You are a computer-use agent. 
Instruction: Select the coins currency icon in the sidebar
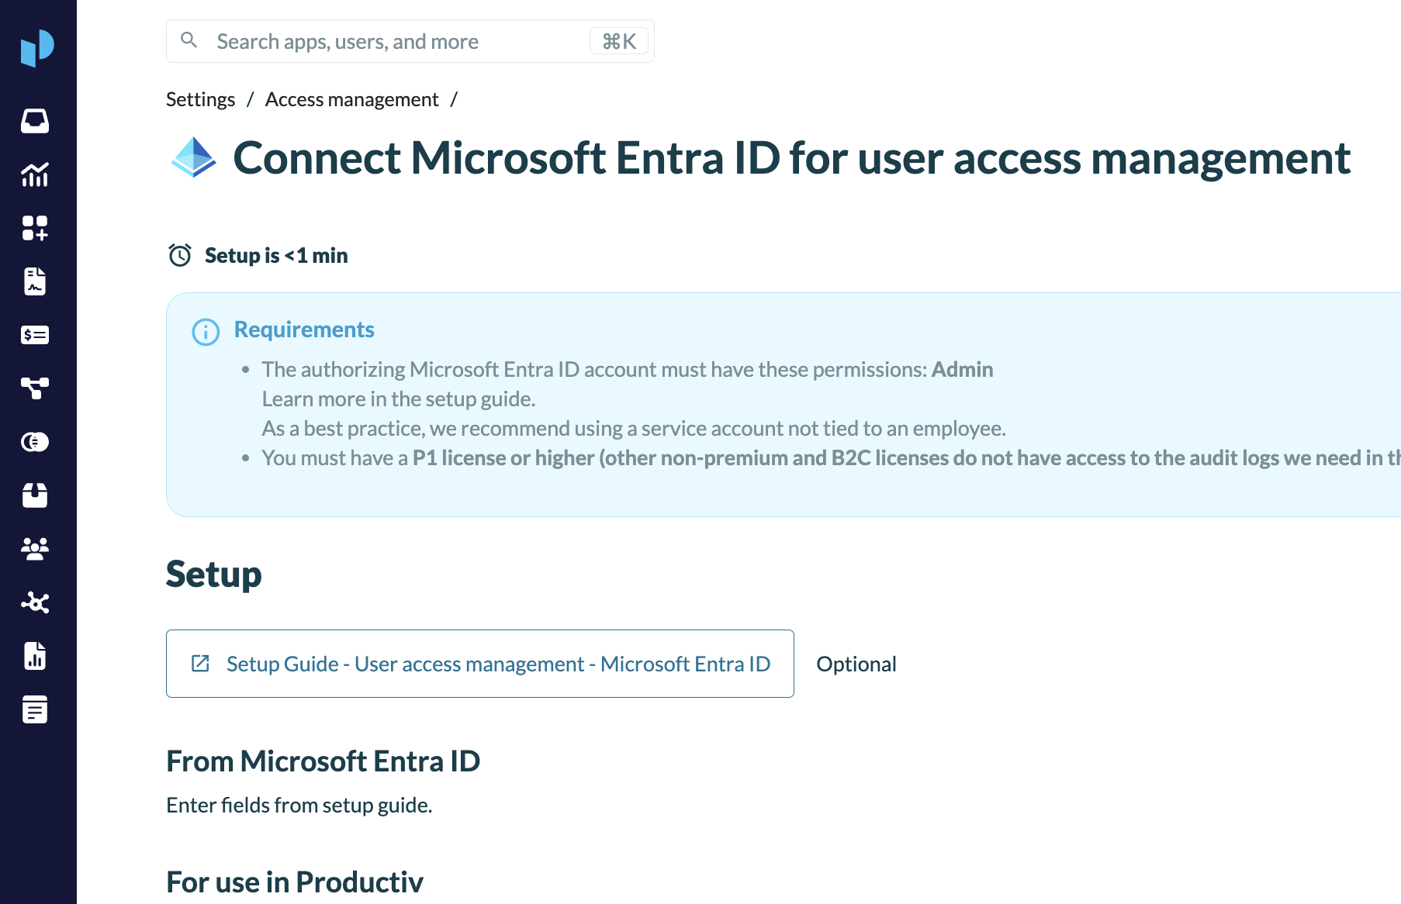[35, 442]
